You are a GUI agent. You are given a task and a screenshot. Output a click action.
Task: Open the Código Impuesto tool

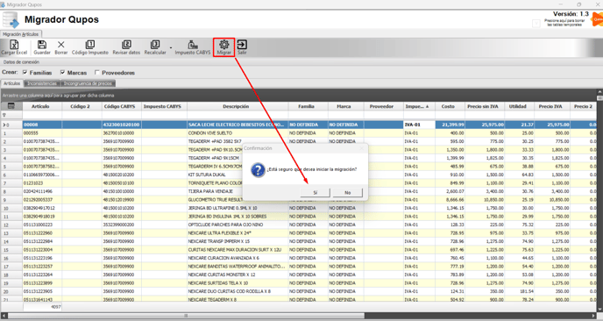point(90,47)
